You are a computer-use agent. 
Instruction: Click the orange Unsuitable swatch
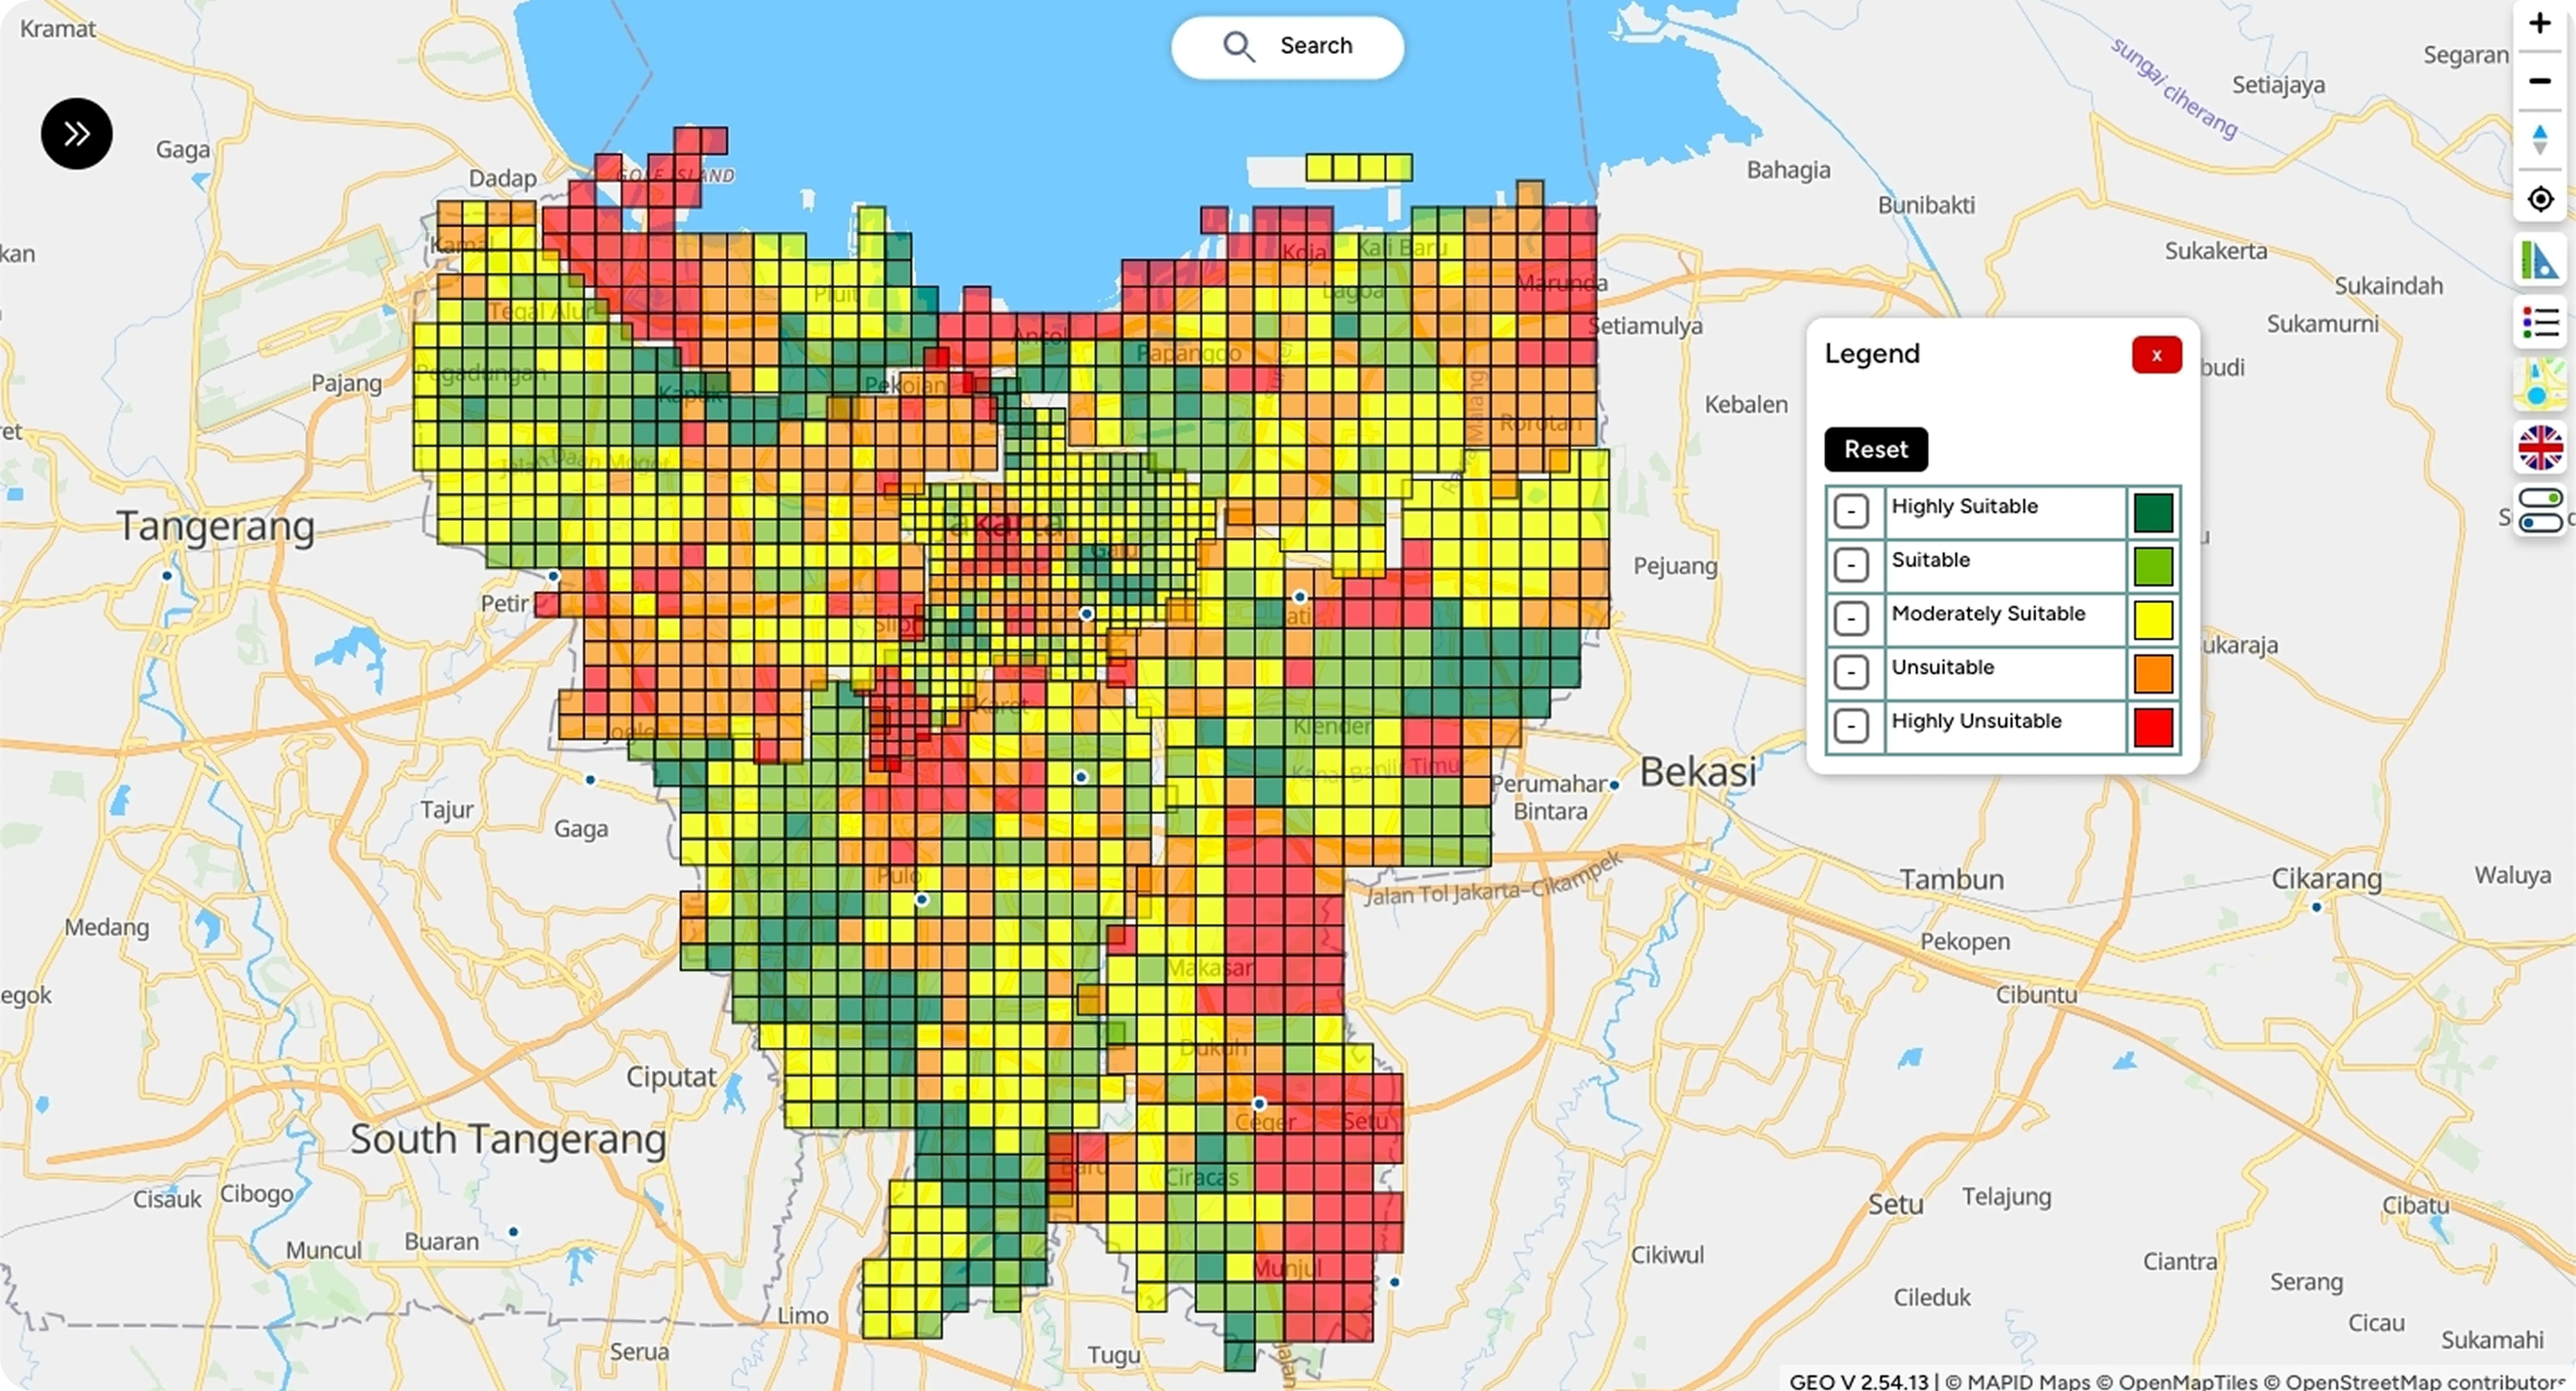point(2153,674)
